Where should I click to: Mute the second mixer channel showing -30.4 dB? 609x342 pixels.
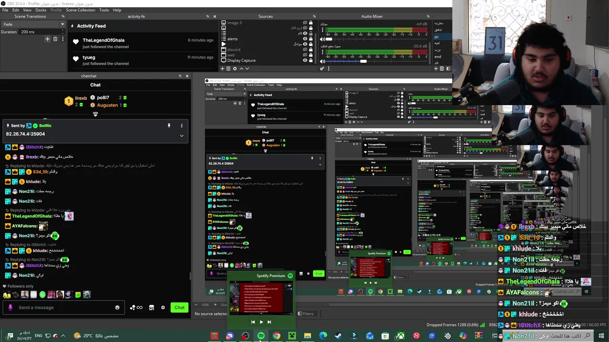click(323, 61)
